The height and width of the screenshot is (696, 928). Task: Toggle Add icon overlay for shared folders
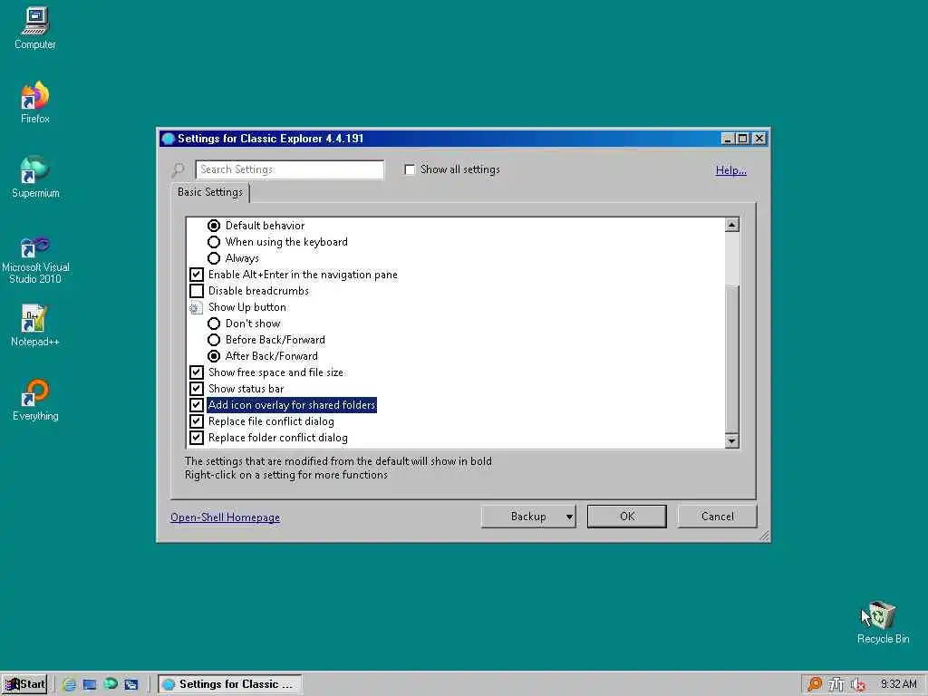(x=197, y=405)
